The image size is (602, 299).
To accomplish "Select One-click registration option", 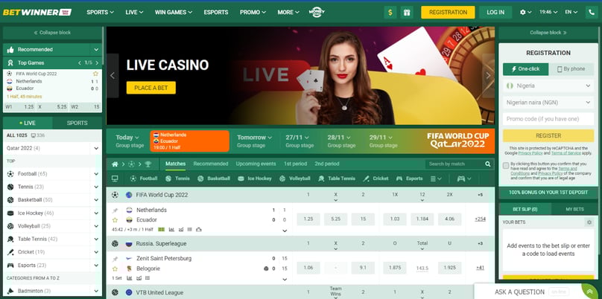I will tap(525, 69).
